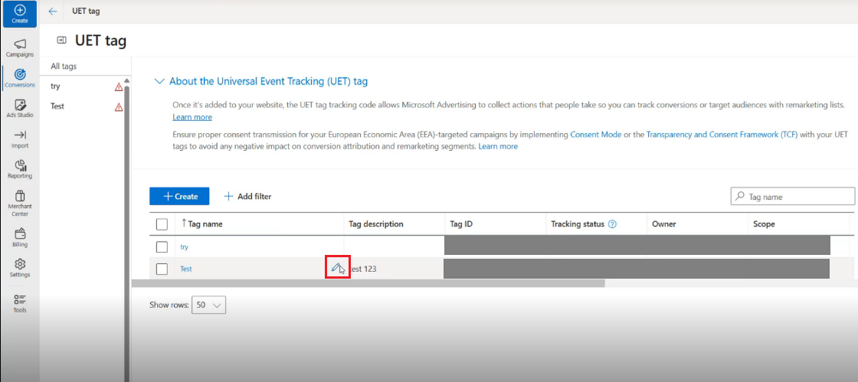Screen dimensions: 858x382
Task: Open the Consent Mode link
Action: 595,134
